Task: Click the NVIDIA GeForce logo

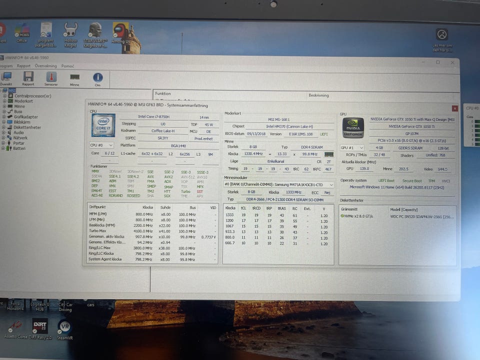Action: [354, 127]
